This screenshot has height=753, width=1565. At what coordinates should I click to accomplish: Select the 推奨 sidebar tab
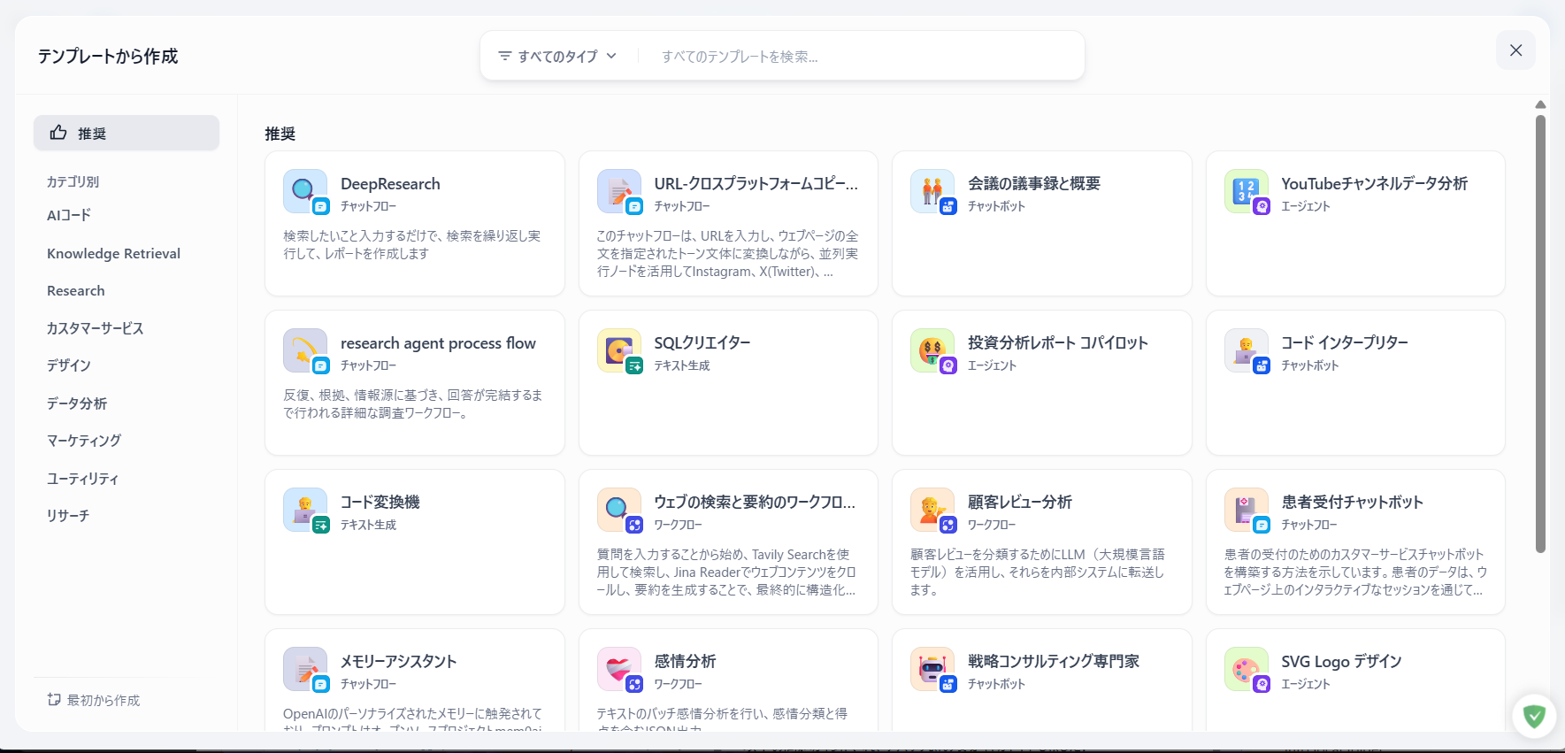click(127, 133)
